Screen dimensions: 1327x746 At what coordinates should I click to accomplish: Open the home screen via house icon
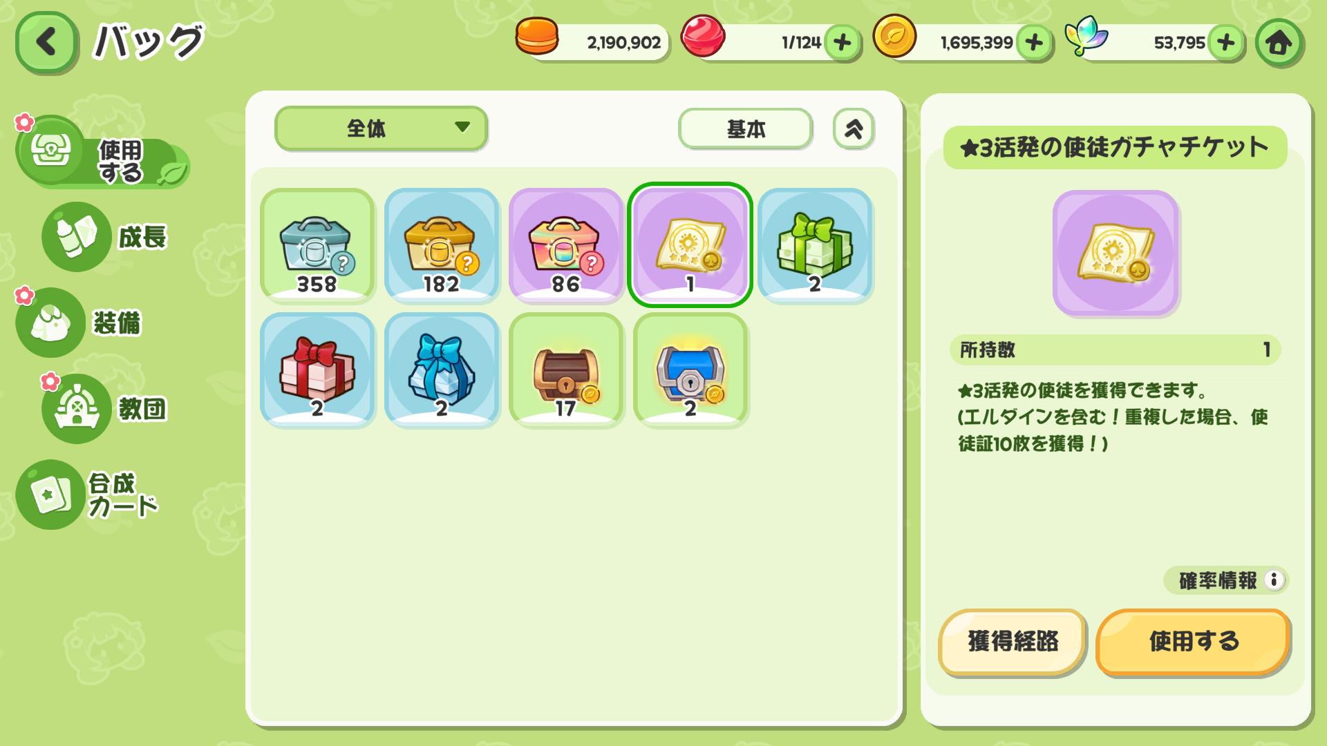(x=1279, y=43)
